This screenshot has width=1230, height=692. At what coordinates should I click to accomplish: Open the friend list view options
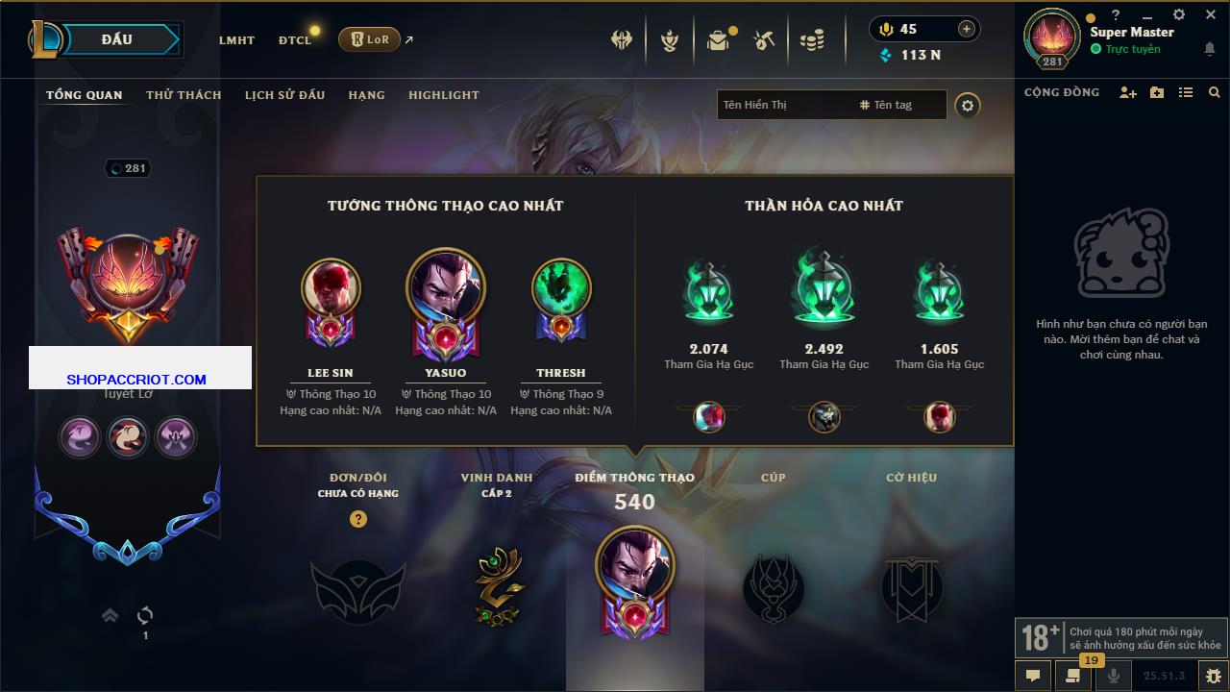coord(1186,92)
